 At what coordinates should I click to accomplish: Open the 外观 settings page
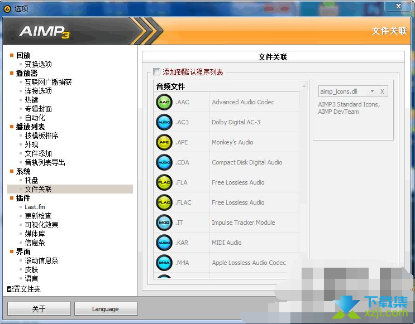point(31,144)
